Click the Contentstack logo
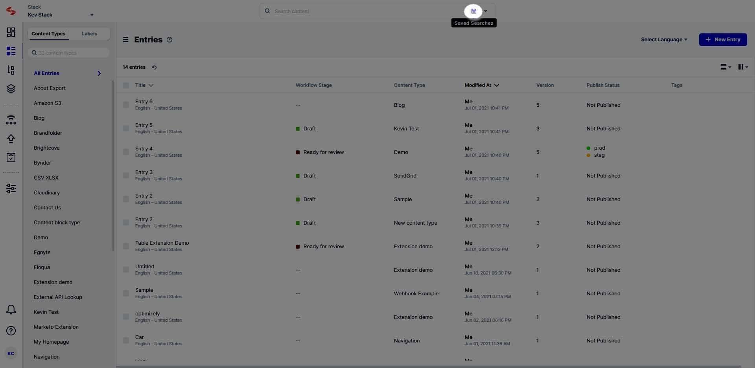 tap(11, 11)
